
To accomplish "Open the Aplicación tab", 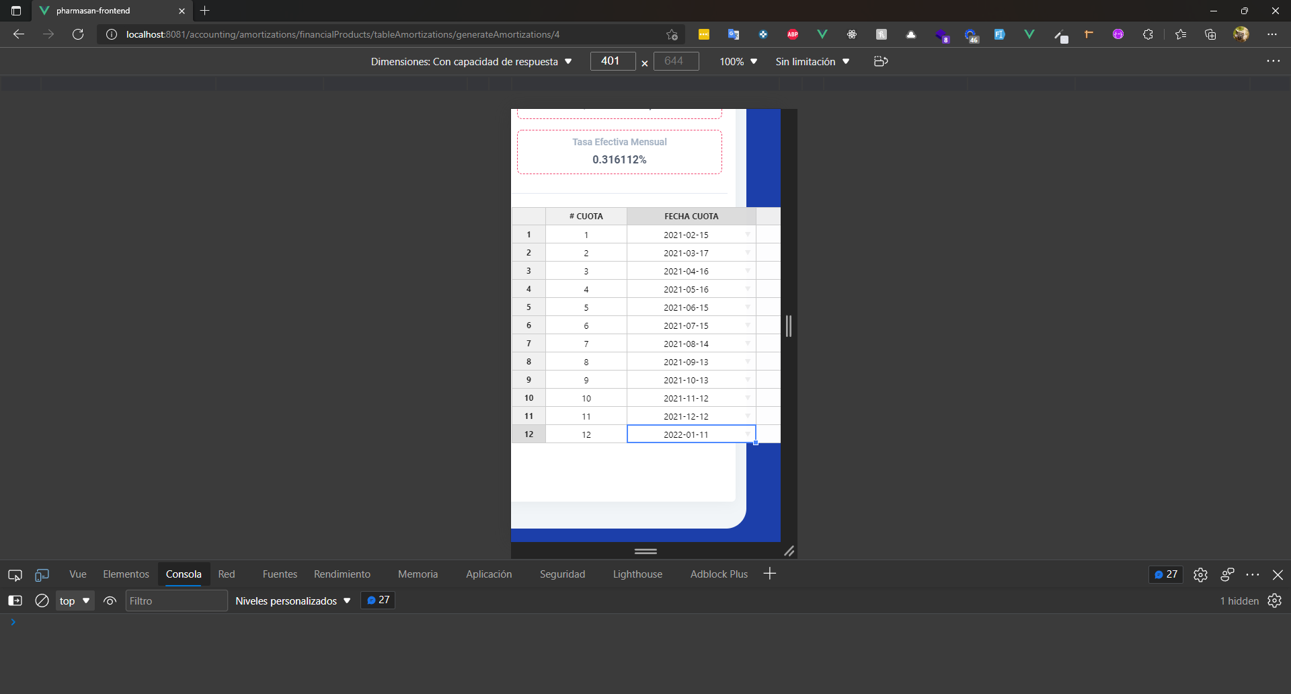I will (x=489, y=574).
